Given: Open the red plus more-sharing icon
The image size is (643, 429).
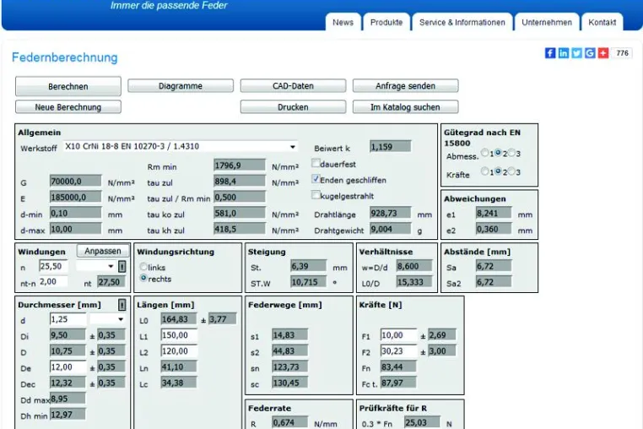Looking at the screenshot, I should coord(602,53).
